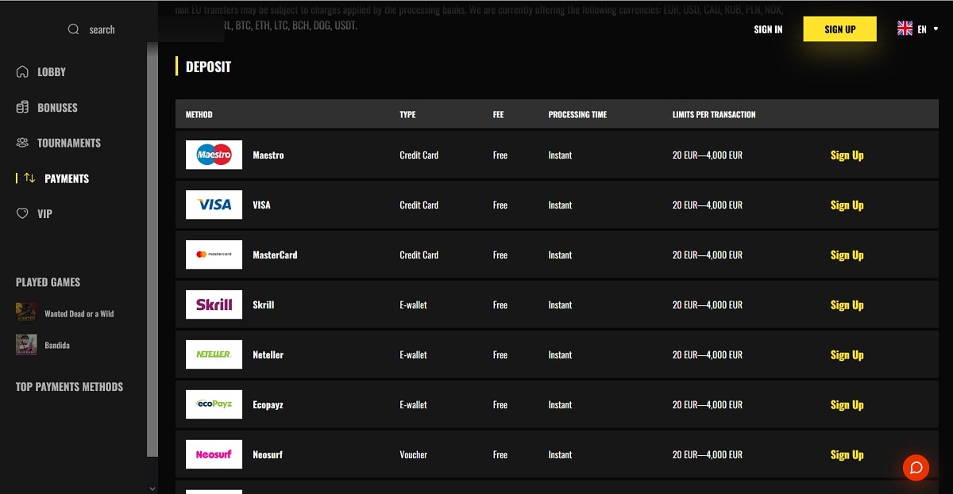Click Sign Up in the VISA row
The width and height of the screenshot is (953, 494).
(x=847, y=205)
